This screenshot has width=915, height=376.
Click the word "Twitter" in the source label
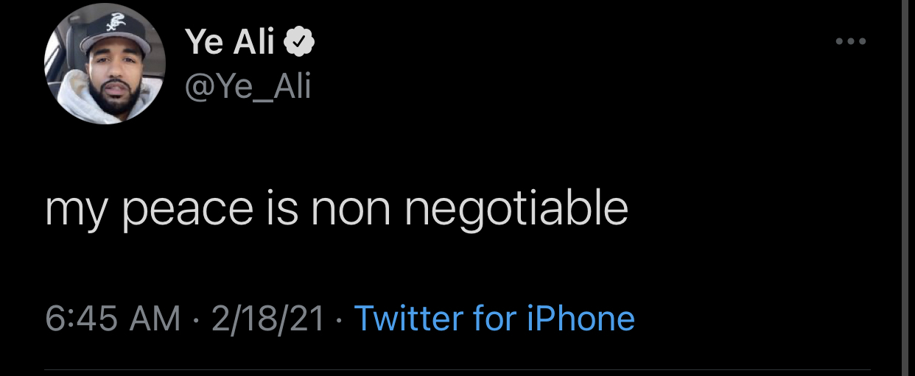tap(408, 319)
